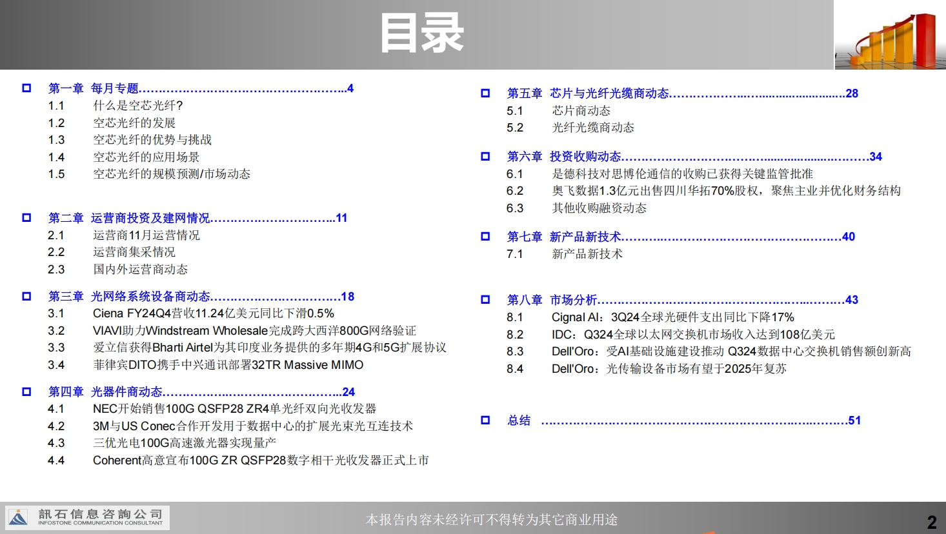Select section 4.4 about Coherent 100G ZR
The width and height of the screenshot is (946, 534).
[x=260, y=460]
